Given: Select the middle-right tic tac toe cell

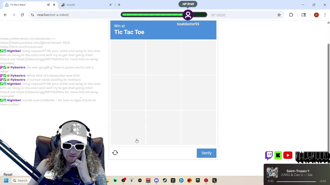Looking at the screenshot, I should [x=199, y=93].
